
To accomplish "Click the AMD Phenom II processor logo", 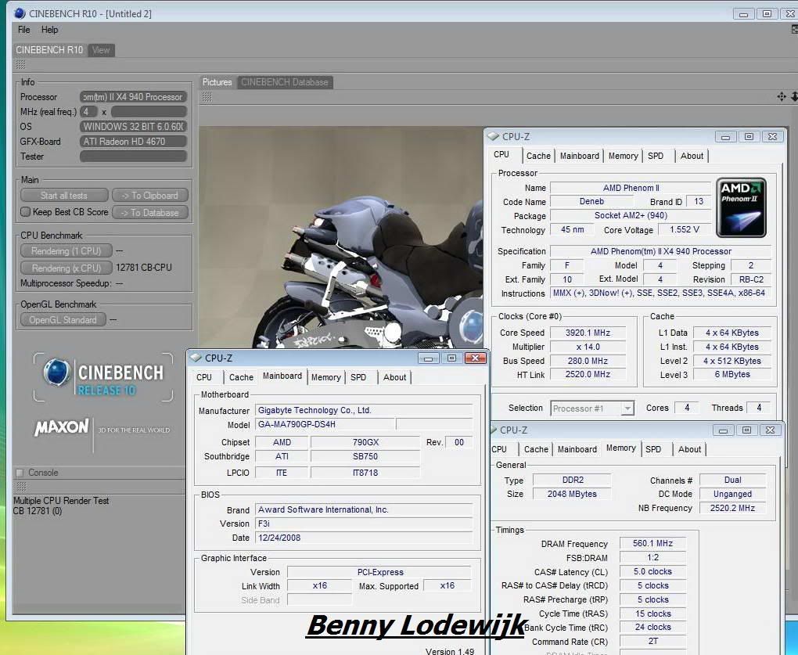I will click(x=741, y=207).
